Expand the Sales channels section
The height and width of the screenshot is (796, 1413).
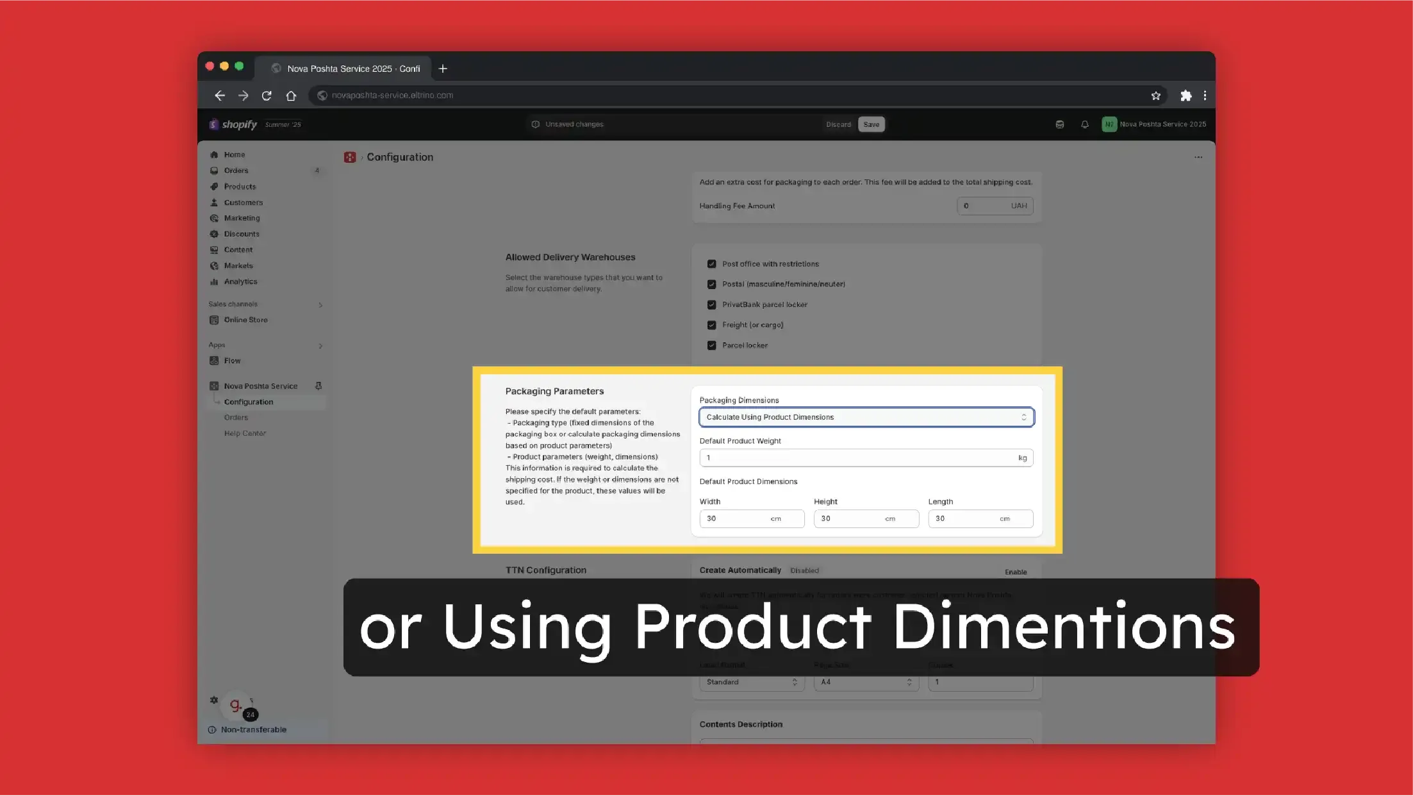pyautogui.click(x=320, y=304)
